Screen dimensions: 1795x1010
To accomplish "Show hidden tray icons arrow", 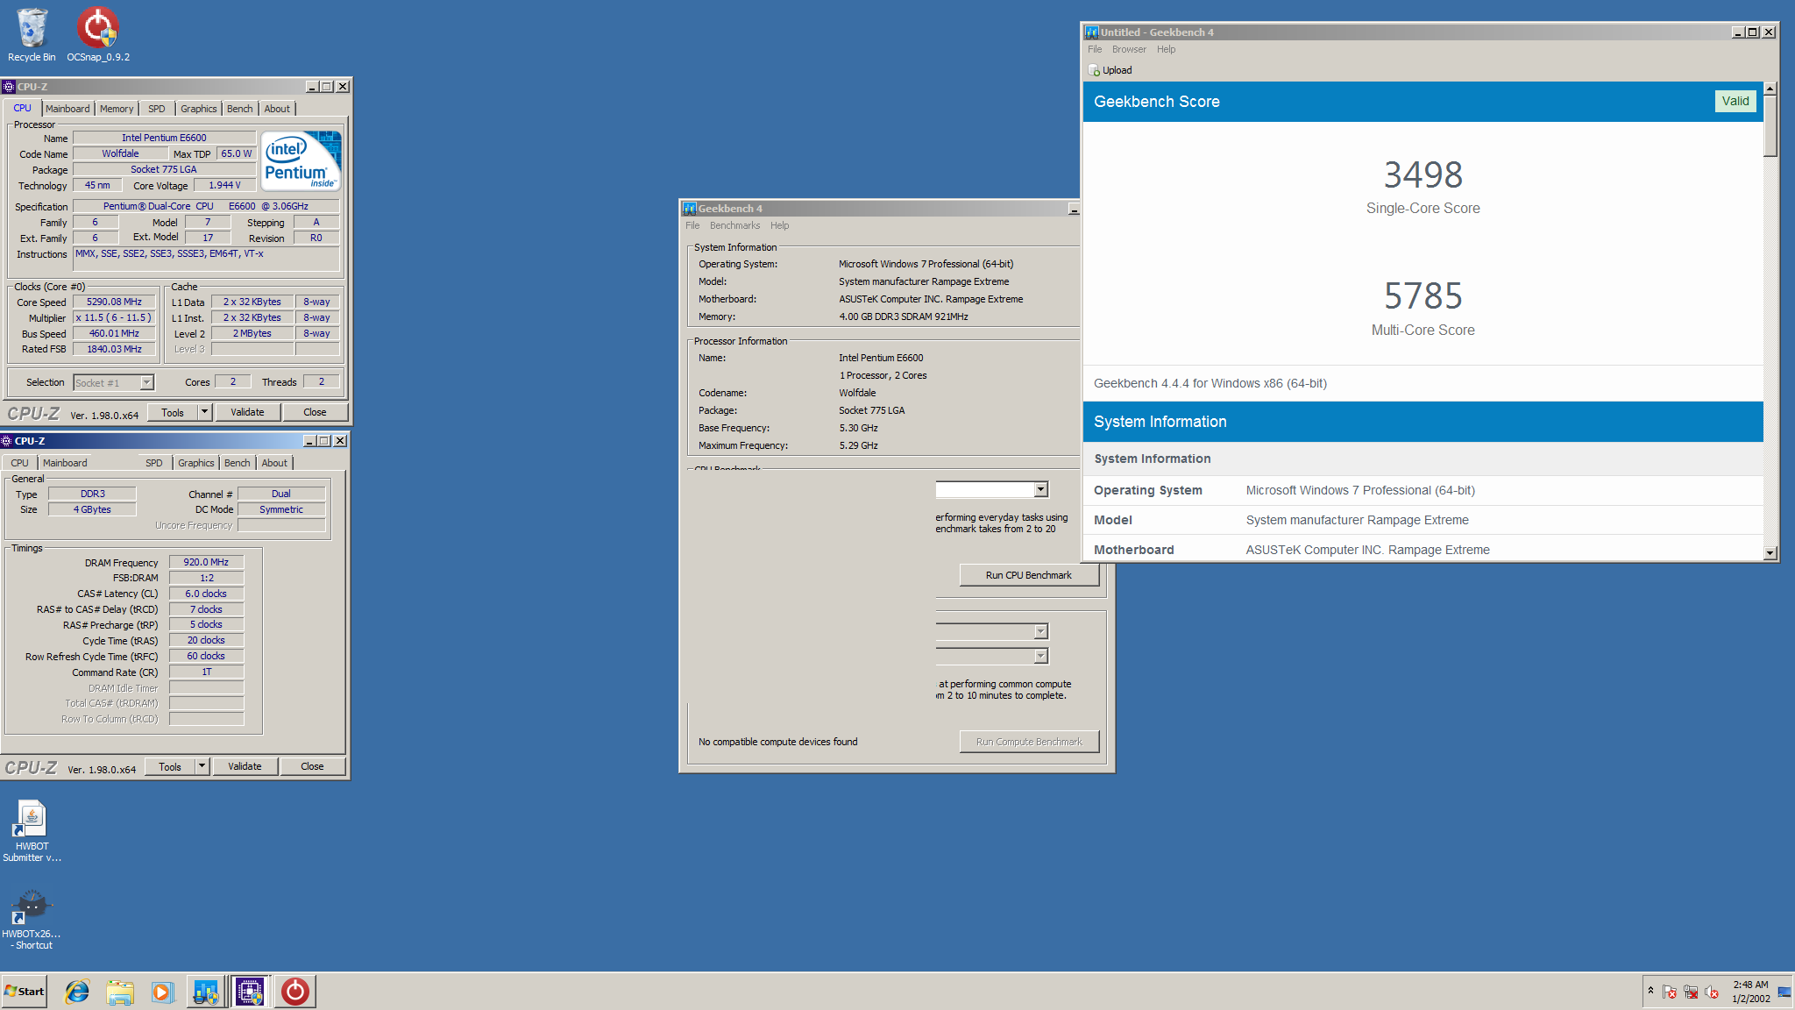I will click(x=1650, y=991).
